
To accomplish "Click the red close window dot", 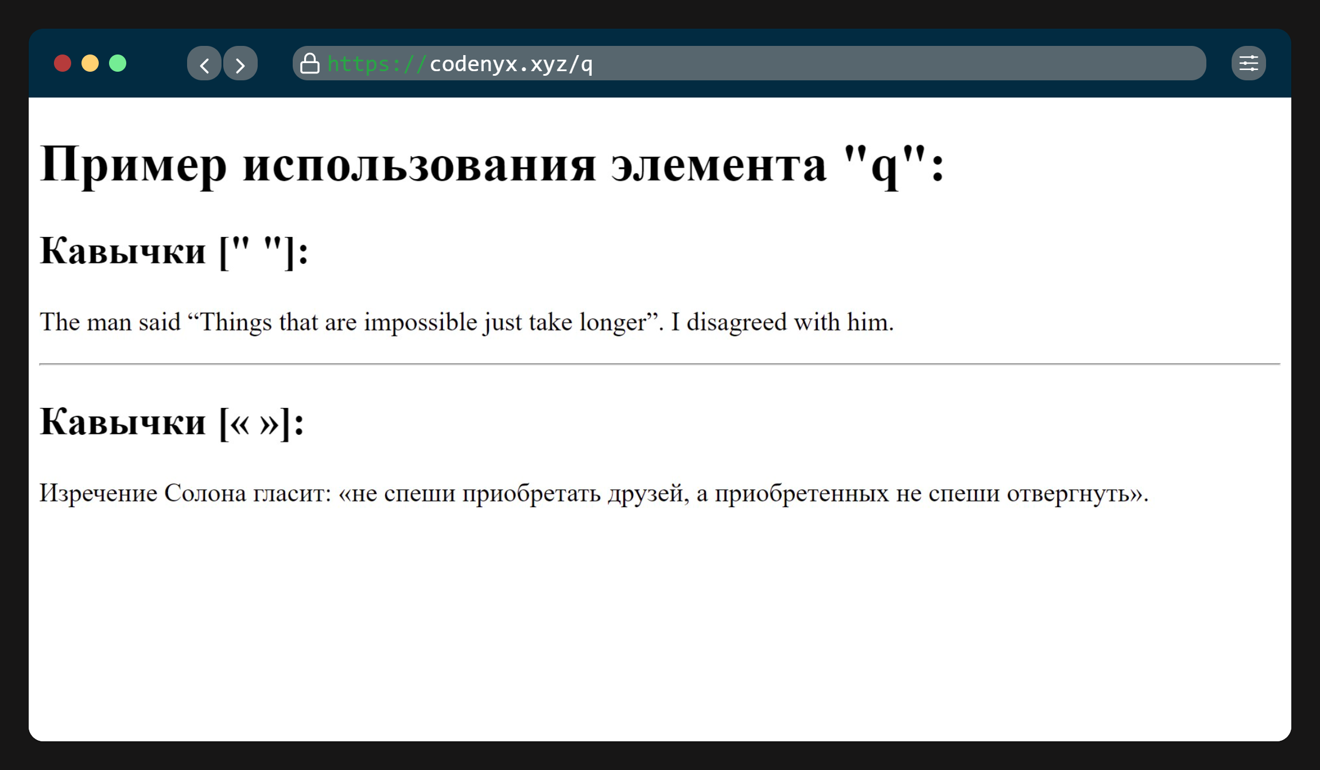I will click(x=63, y=63).
